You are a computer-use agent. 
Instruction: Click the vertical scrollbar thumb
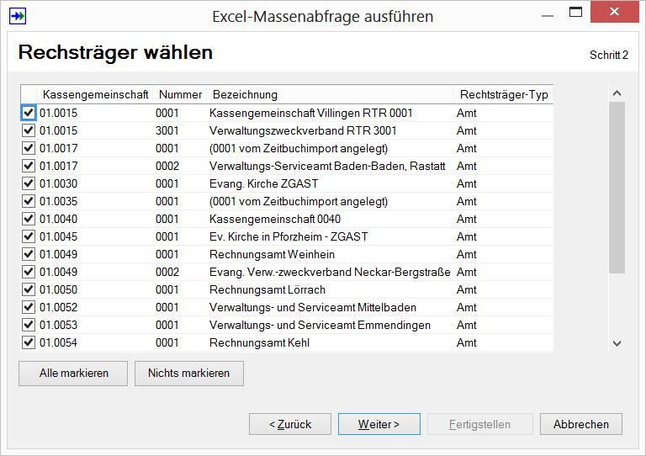[x=617, y=188]
